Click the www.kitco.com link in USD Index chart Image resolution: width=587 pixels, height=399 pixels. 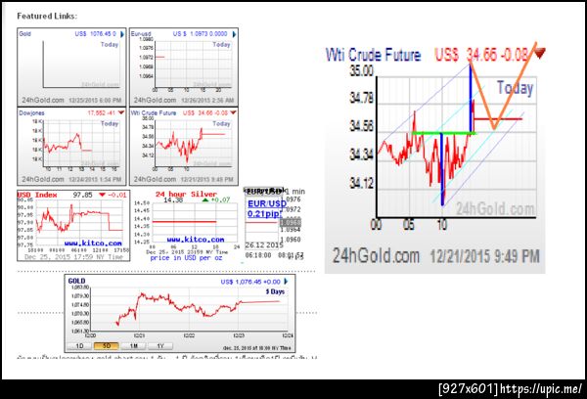(x=93, y=244)
